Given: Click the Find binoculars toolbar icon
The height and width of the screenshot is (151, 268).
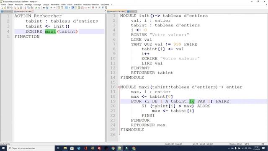Looking at the screenshot, I should click(44, 8).
